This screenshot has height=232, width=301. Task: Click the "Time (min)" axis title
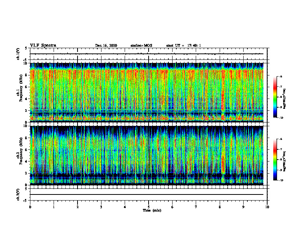pyautogui.click(x=152, y=210)
